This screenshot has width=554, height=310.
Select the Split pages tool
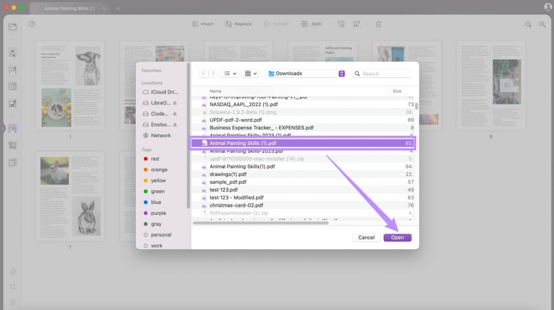coord(311,24)
